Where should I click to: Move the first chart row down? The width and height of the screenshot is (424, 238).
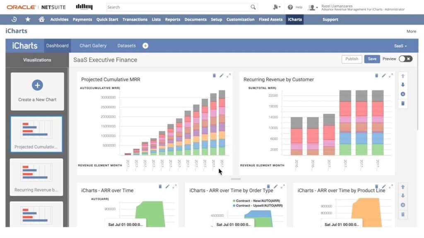point(403,85)
